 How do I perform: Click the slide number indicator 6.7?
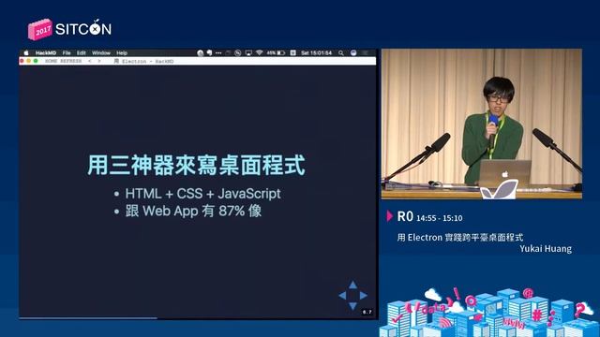367,312
